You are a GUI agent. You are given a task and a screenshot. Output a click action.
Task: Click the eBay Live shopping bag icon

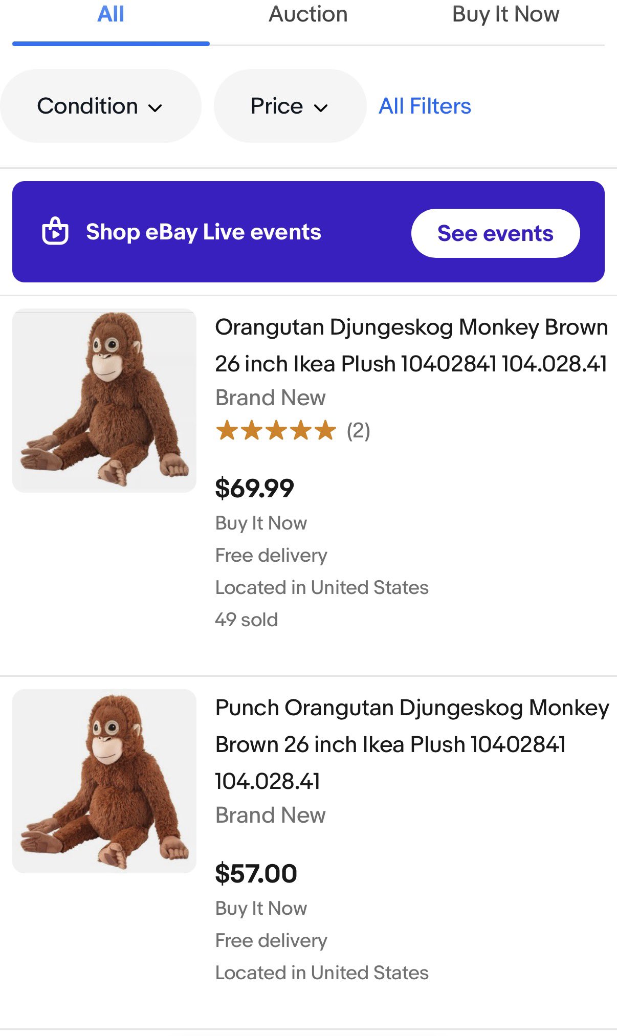pos(55,232)
